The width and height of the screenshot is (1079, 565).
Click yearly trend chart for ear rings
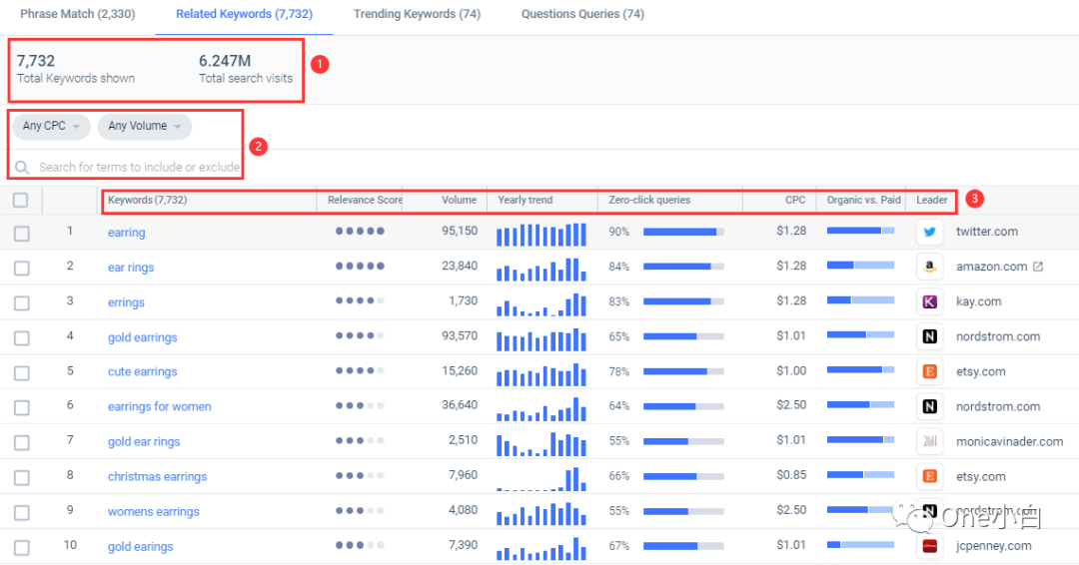click(x=541, y=270)
